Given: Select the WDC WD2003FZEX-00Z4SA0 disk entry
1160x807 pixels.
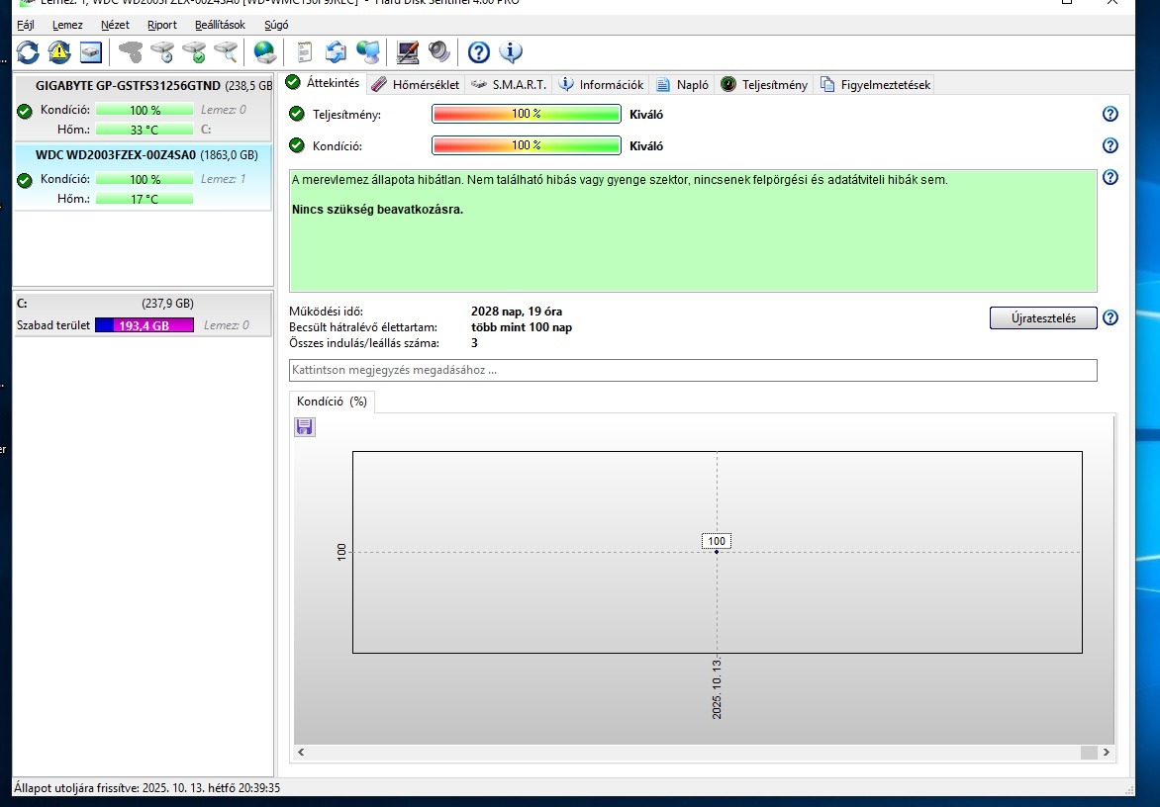Looking at the screenshot, I should [144, 177].
